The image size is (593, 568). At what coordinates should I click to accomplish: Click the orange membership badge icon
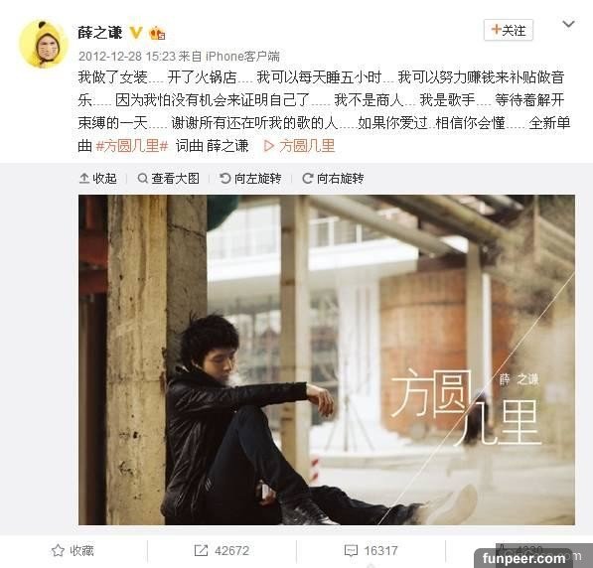[157, 34]
